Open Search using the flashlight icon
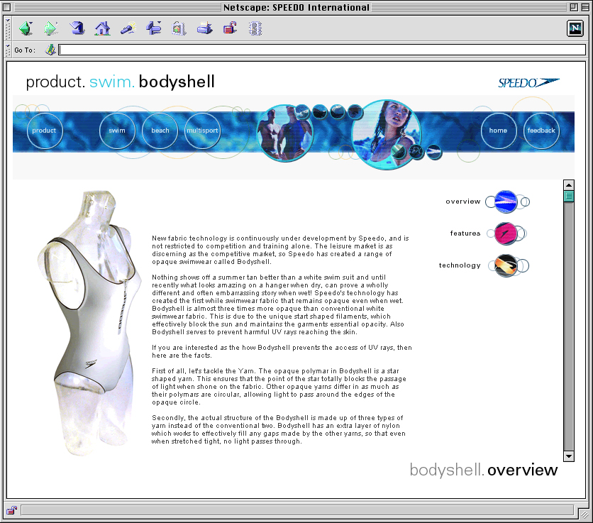 (x=128, y=28)
